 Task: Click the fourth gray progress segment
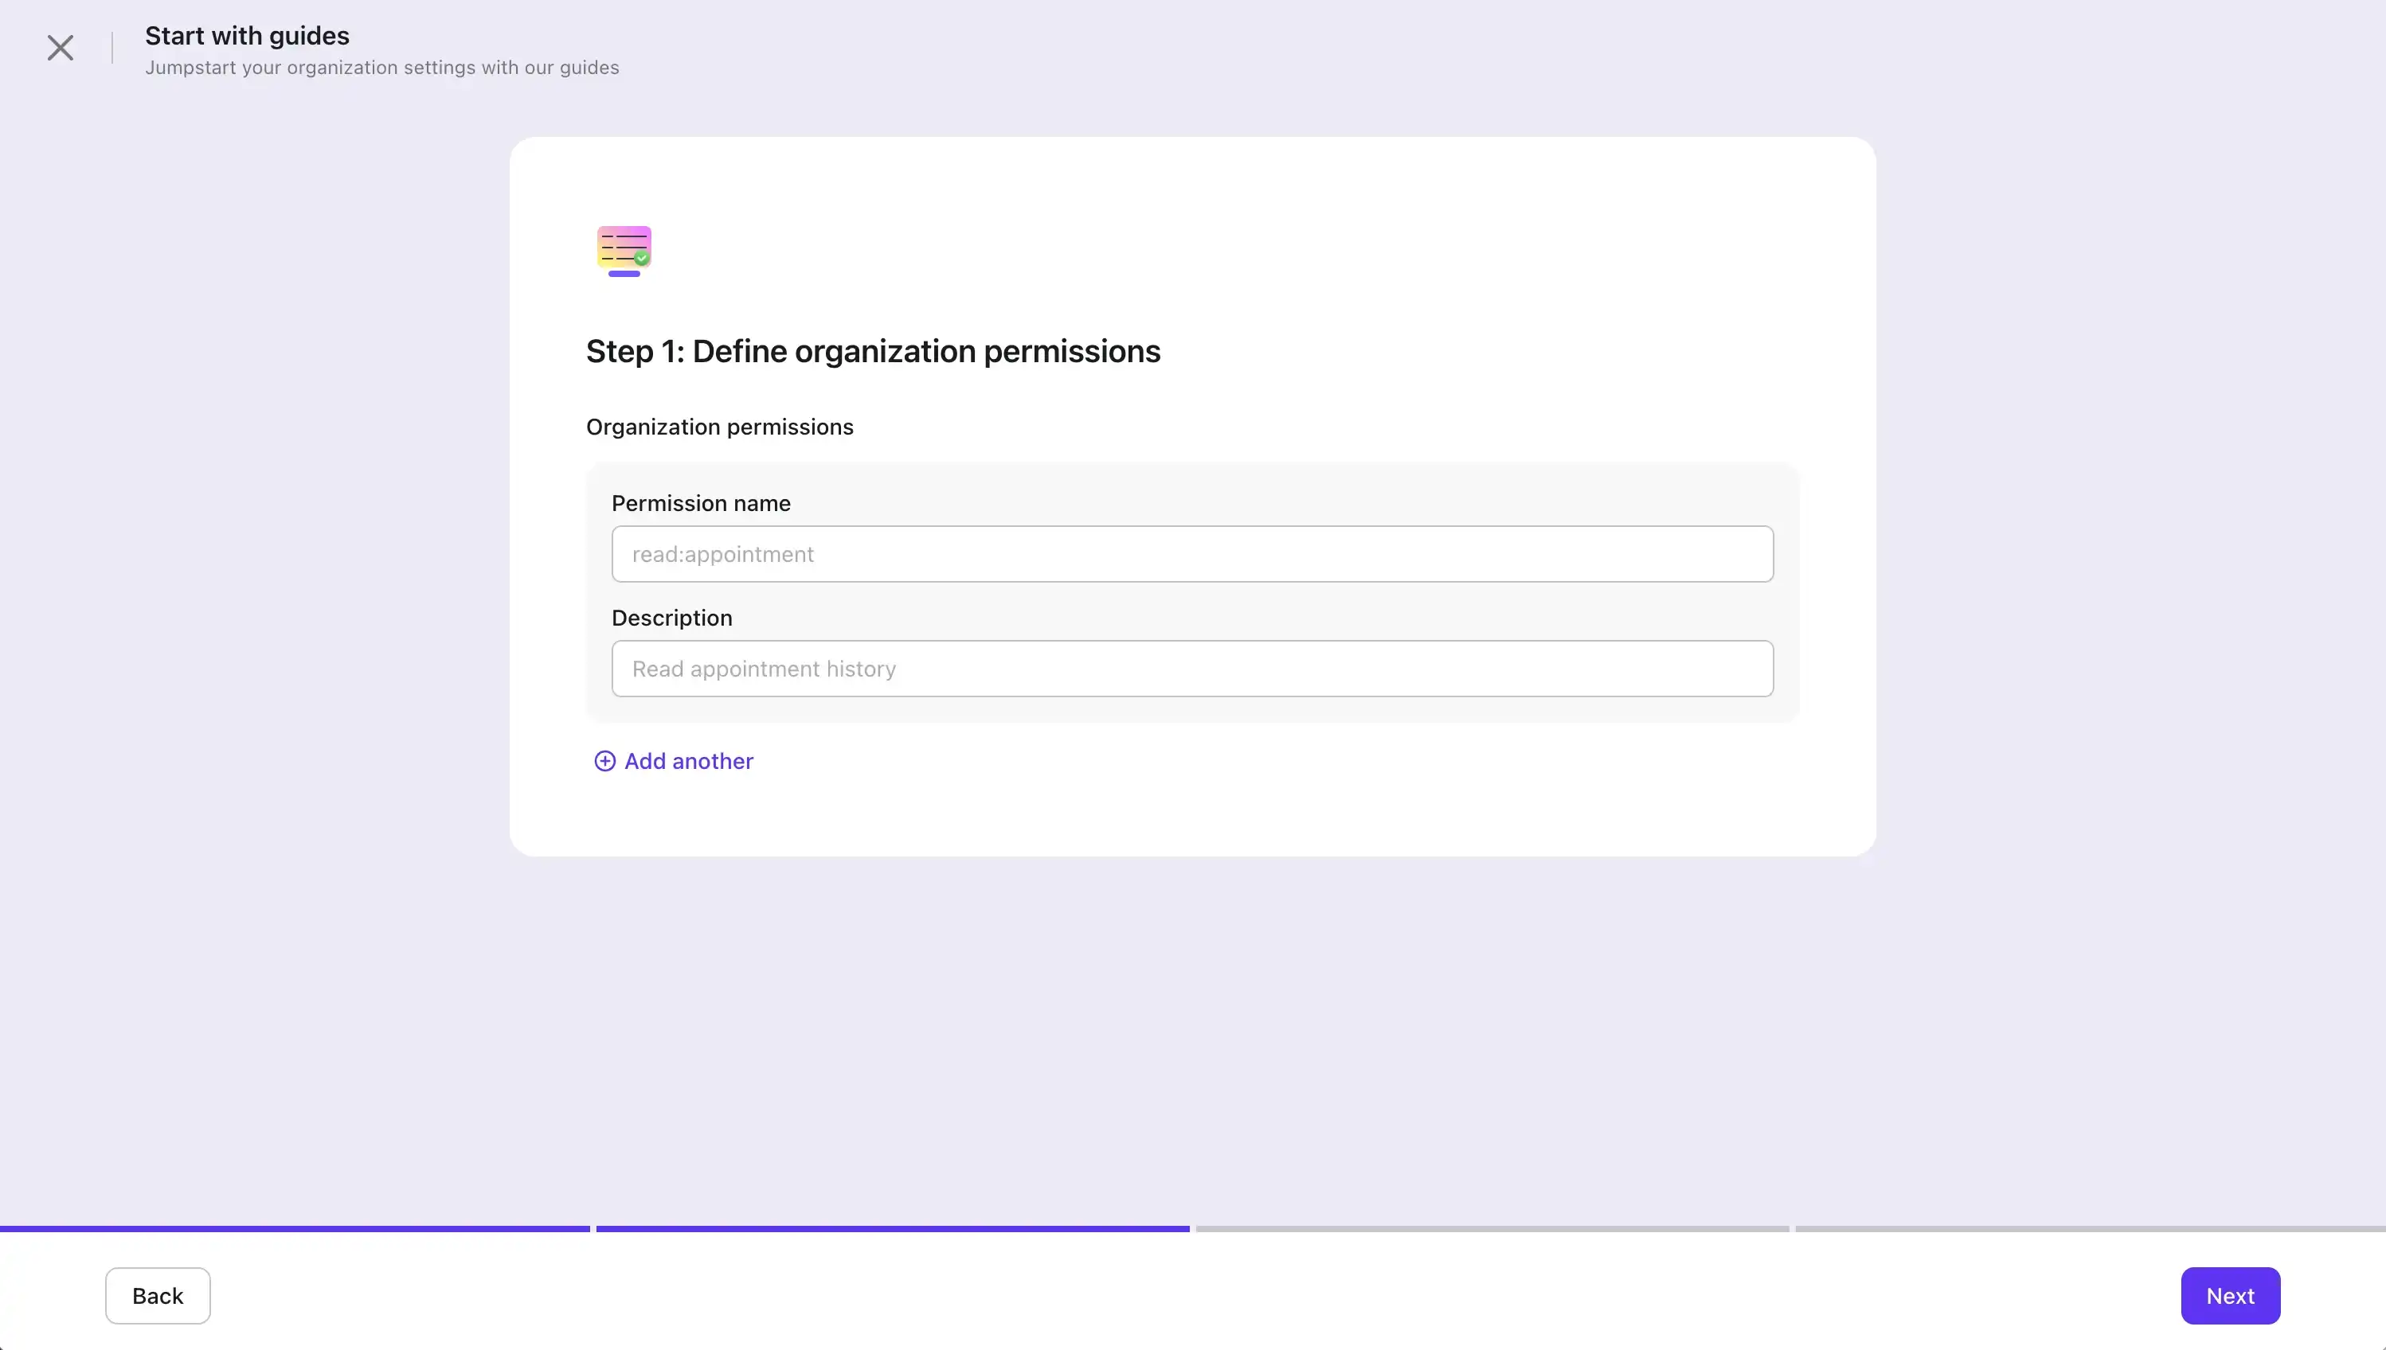pyautogui.click(x=2089, y=1228)
